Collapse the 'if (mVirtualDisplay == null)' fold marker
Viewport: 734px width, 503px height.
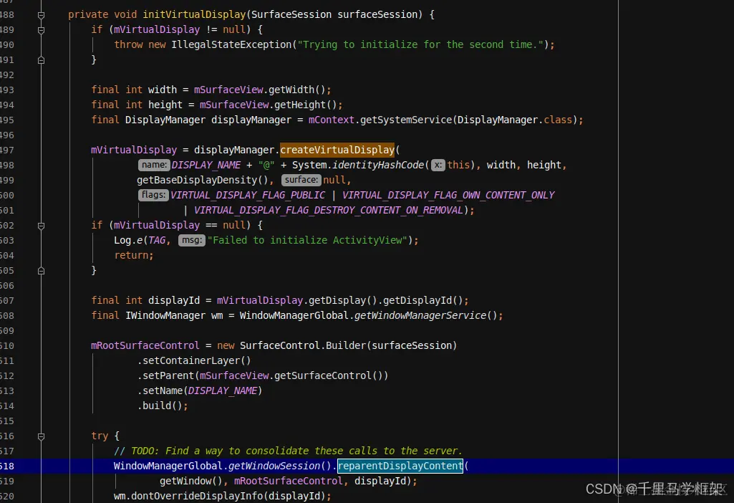click(x=42, y=226)
